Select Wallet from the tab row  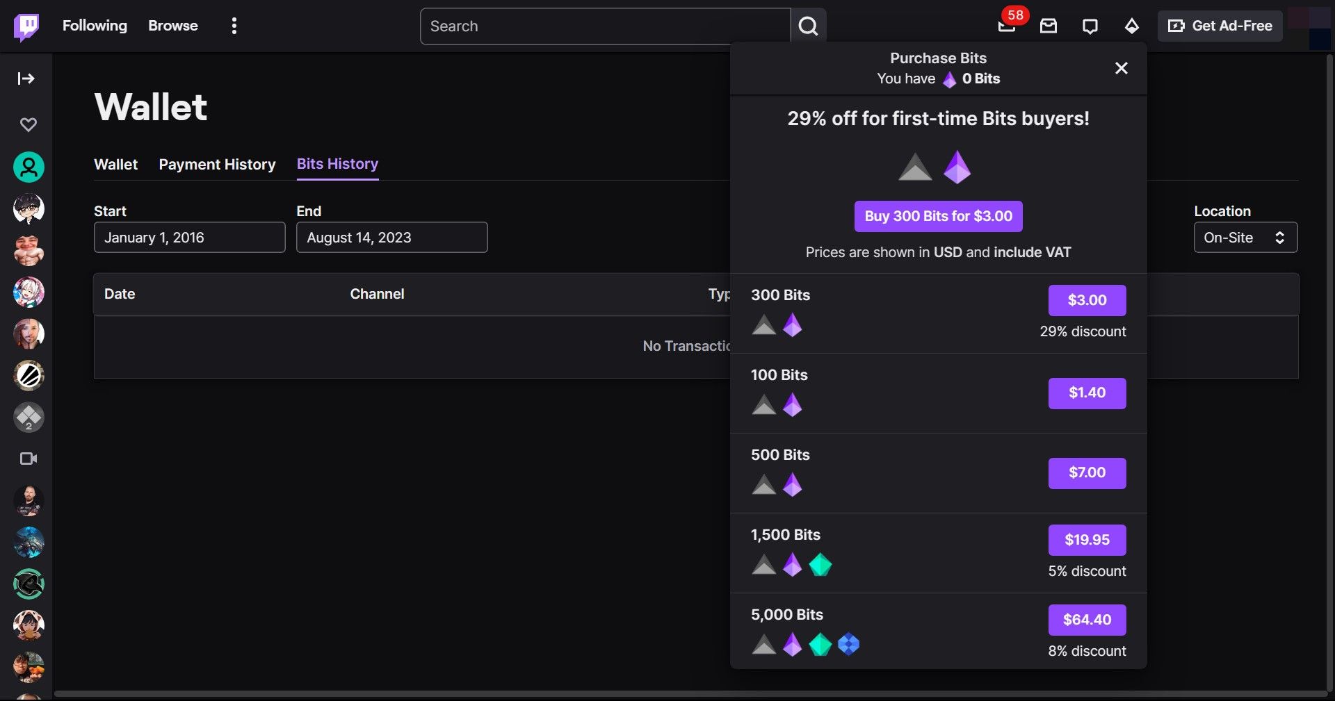tap(115, 165)
